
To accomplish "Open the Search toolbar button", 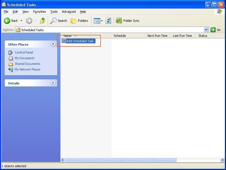I will [59, 21].
